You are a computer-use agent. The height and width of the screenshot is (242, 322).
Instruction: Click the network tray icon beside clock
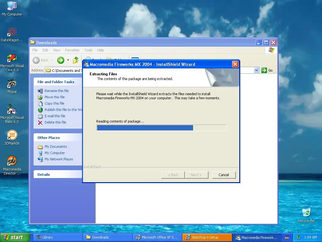pyautogui.click(x=299, y=237)
